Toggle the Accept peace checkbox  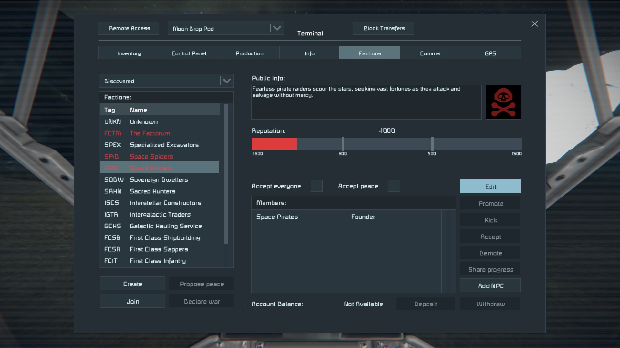tap(394, 186)
